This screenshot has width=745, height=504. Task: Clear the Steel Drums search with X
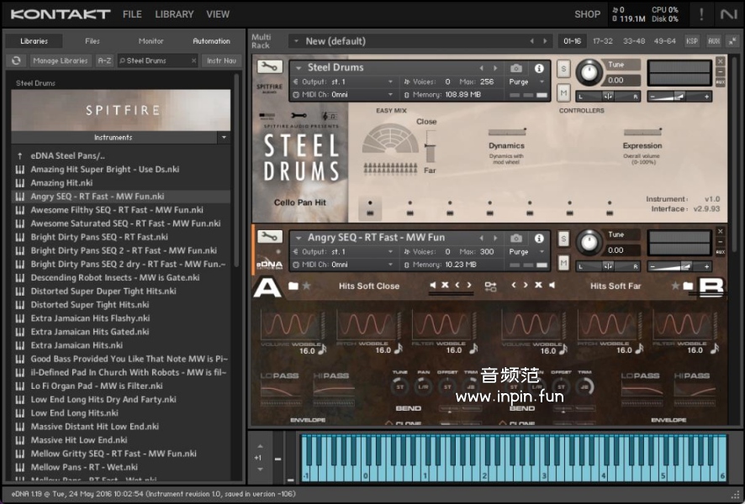coord(193,60)
